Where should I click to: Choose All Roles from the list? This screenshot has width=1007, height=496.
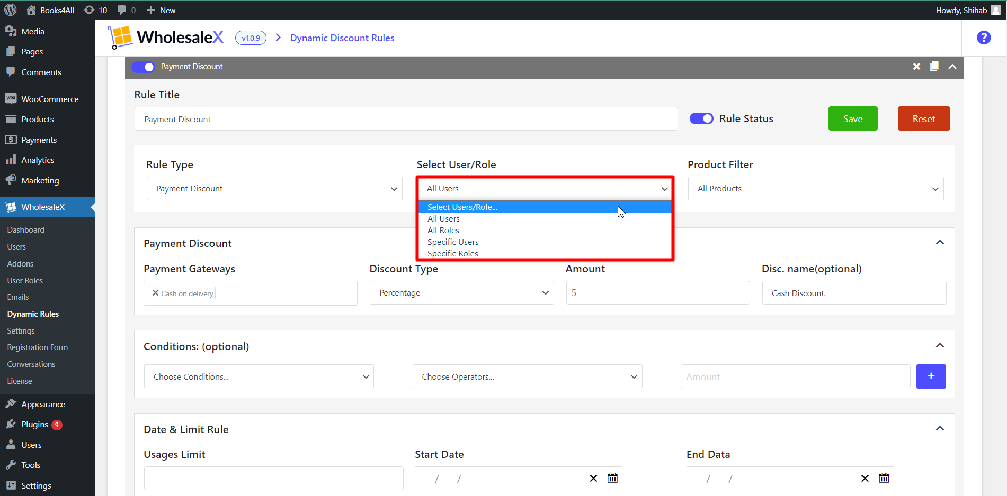pyautogui.click(x=545, y=230)
